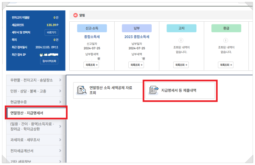The height and width of the screenshot is (165, 255).
Task: Click the 접속이력조회 button
Action: [x=49, y=61]
